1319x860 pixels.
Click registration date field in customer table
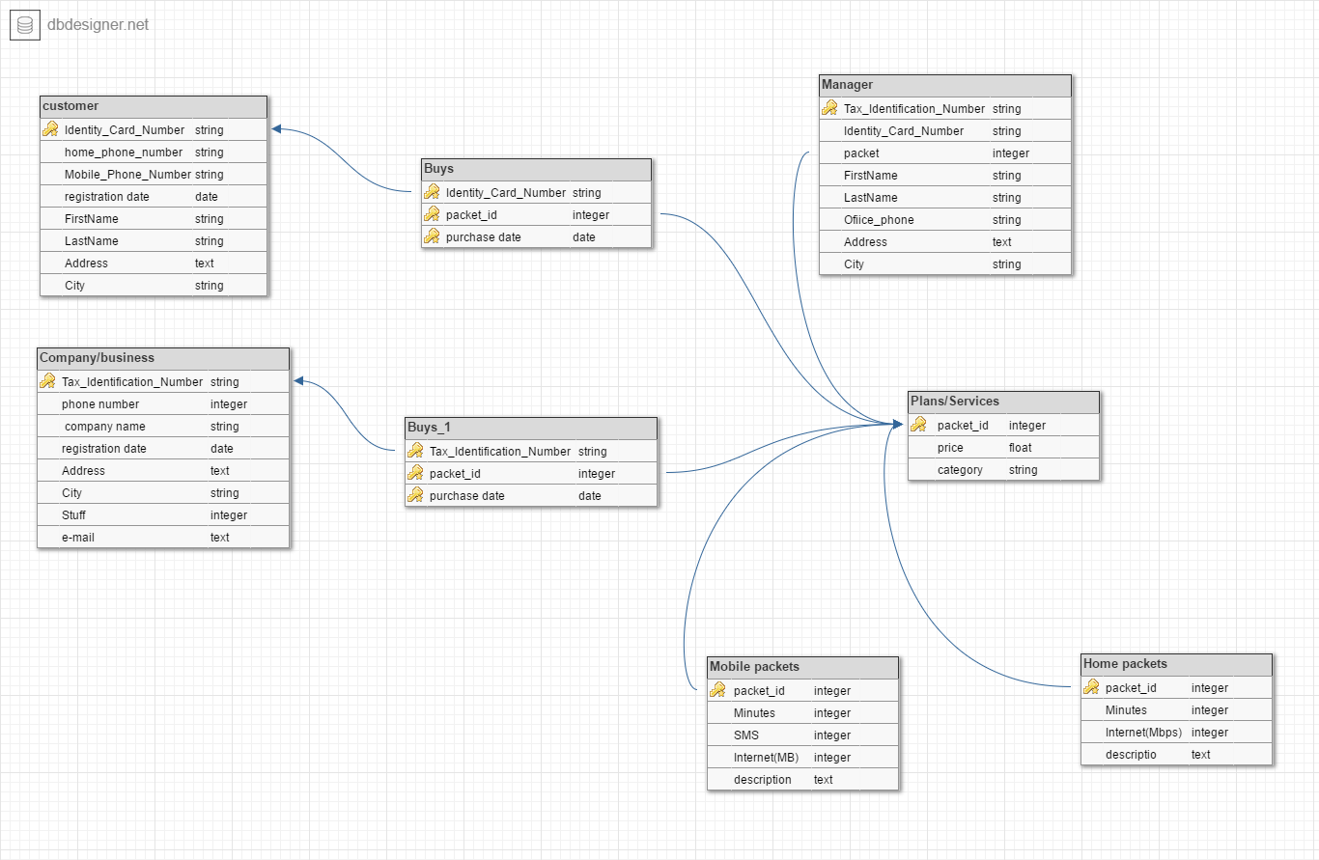pos(154,197)
